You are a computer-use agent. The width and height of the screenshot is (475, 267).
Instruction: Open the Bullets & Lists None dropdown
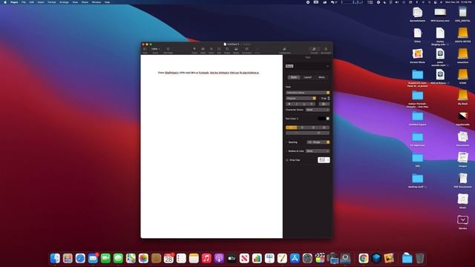tap(318, 151)
